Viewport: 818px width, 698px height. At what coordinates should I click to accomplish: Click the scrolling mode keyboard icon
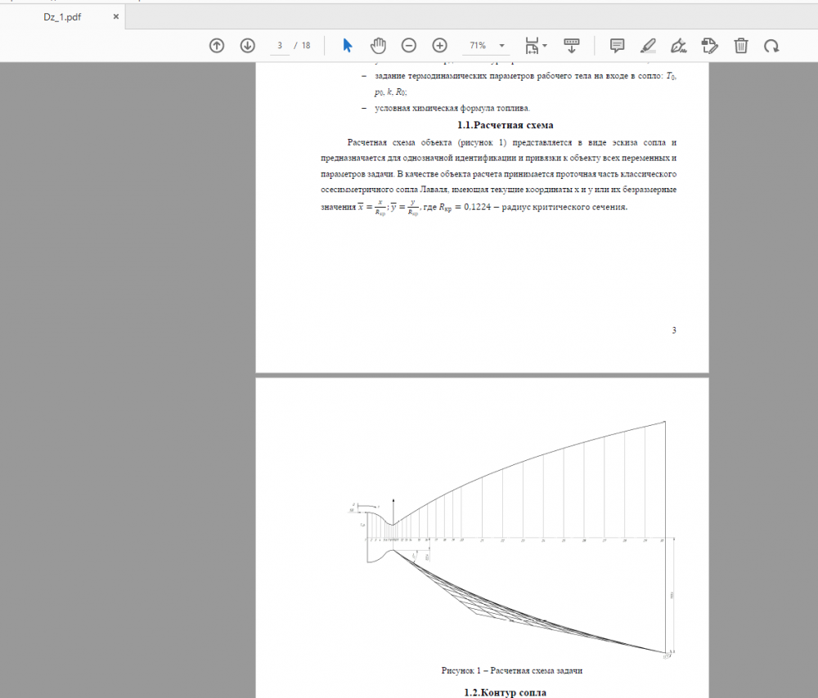[572, 46]
